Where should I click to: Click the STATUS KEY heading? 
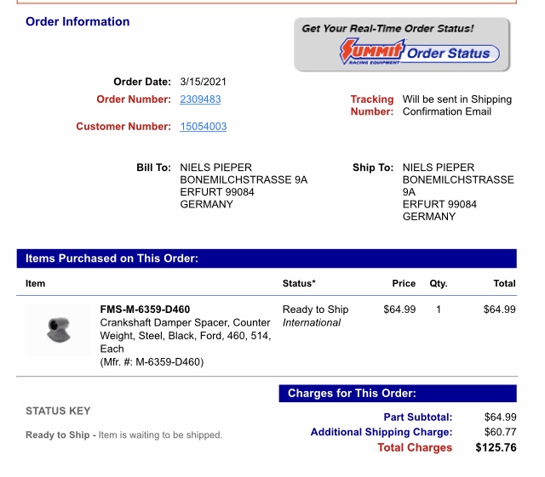(x=58, y=411)
